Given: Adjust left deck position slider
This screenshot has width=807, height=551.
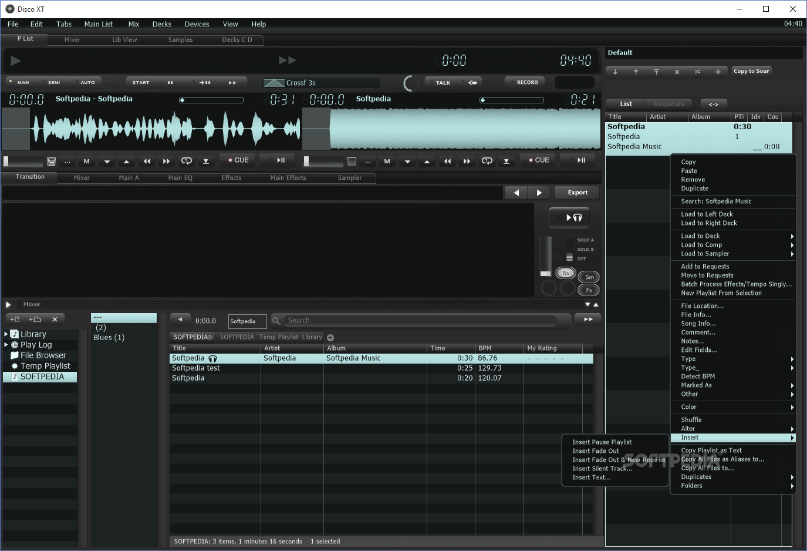Looking at the screenshot, I should [x=211, y=100].
